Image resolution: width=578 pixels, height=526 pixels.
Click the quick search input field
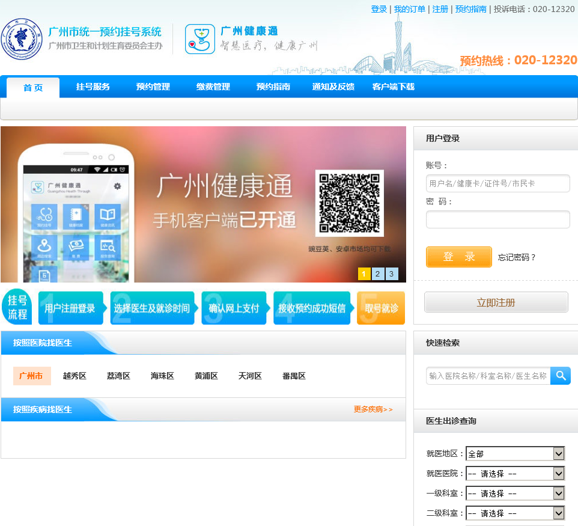[488, 376]
